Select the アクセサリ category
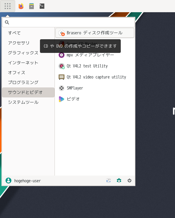 [x=28, y=43]
